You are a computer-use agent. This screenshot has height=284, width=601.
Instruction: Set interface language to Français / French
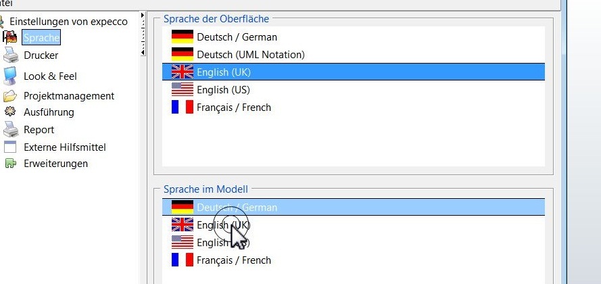[x=233, y=107]
